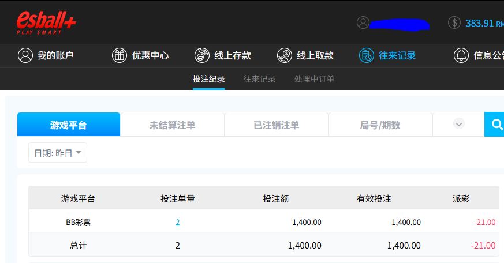Image resolution: width=504 pixels, height=263 pixels.
Task: Switch to the 往来记录 sub-tab
Action: [x=259, y=79]
